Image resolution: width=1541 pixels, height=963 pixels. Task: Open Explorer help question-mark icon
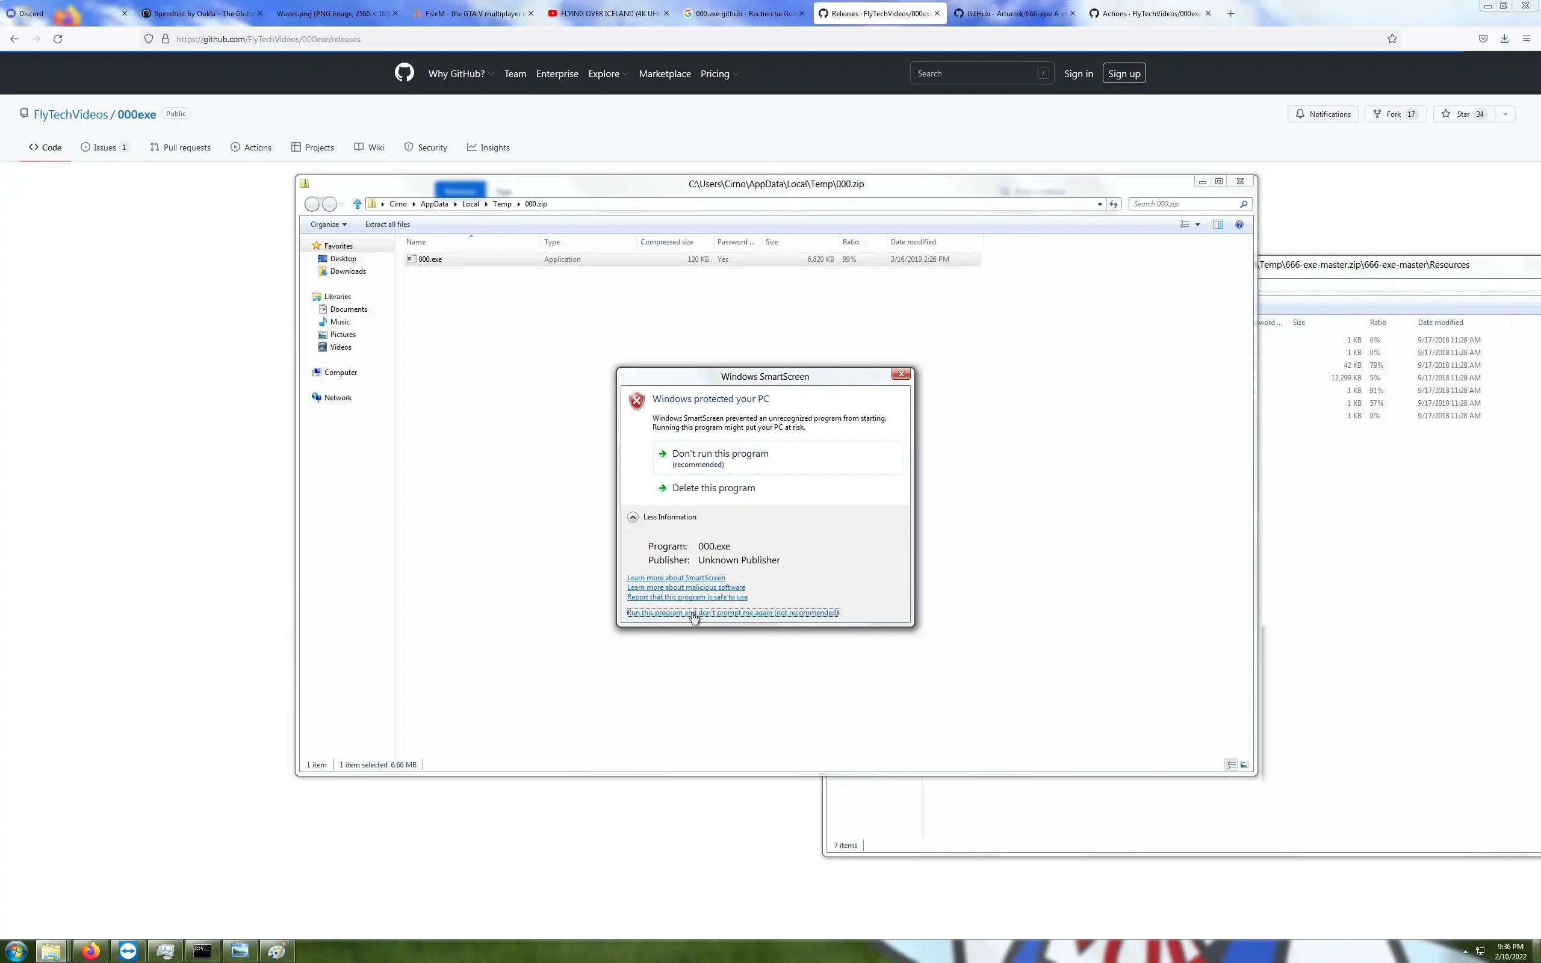[1239, 224]
